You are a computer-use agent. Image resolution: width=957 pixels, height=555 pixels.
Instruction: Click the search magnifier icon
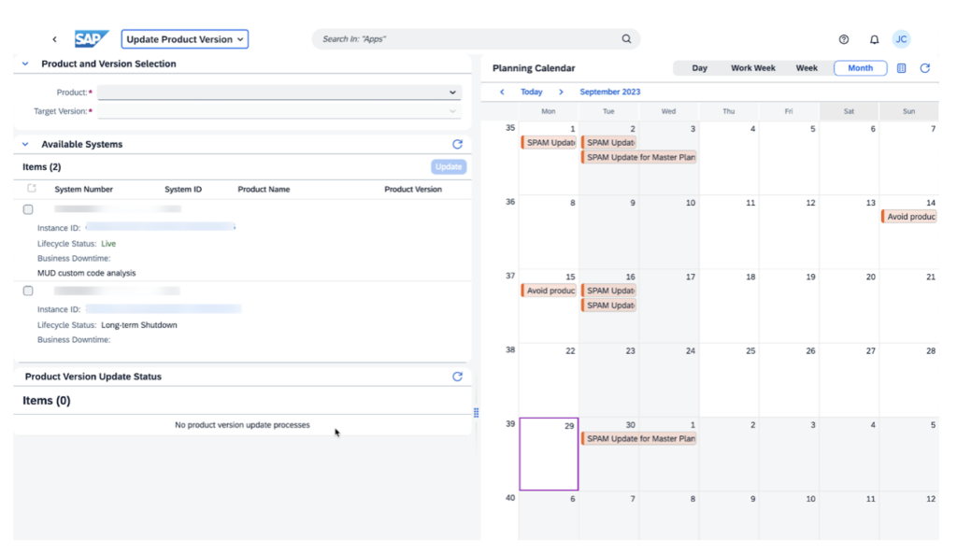[626, 39]
